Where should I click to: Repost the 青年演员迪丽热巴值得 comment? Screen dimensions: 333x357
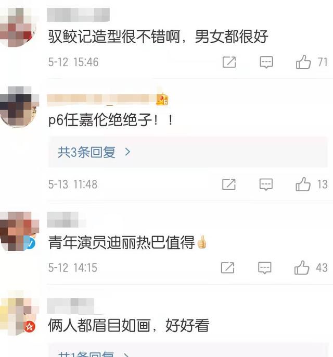pos(227,267)
